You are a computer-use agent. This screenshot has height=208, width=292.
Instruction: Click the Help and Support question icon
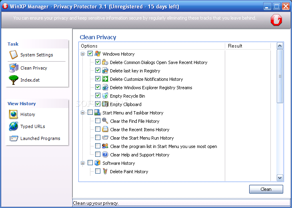(105, 154)
